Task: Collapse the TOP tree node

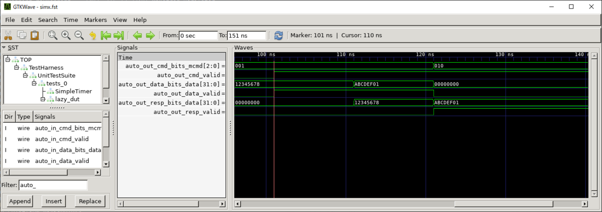Action: (8, 59)
